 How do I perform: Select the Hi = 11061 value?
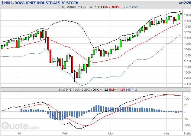94,7
